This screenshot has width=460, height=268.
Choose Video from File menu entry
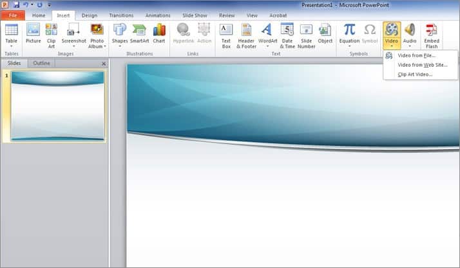click(416, 55)
